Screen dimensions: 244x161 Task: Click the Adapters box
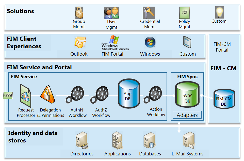click(x=187, y=115)
